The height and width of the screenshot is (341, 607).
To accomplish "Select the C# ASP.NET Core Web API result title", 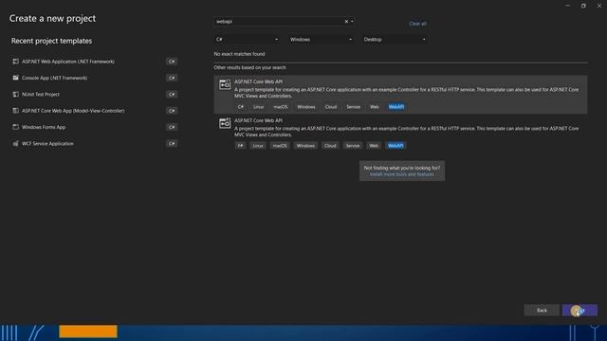I will click(x=258, y=81).
